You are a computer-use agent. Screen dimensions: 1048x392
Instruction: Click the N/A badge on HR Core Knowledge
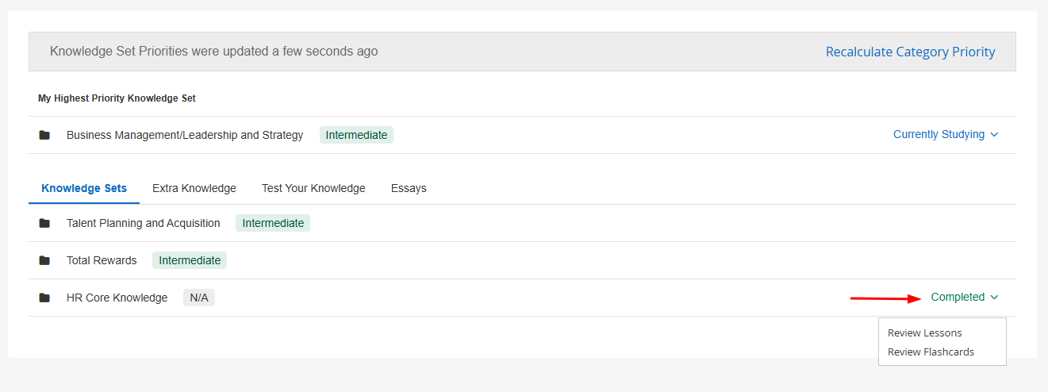(x=199, y=298)
